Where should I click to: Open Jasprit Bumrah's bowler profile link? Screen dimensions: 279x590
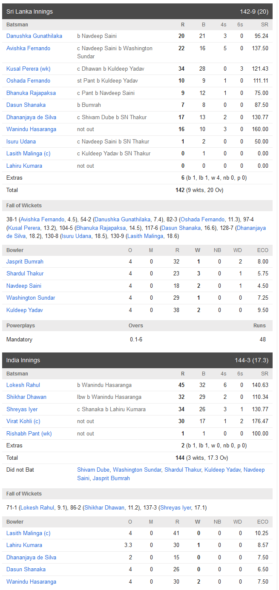pos(25,262)
